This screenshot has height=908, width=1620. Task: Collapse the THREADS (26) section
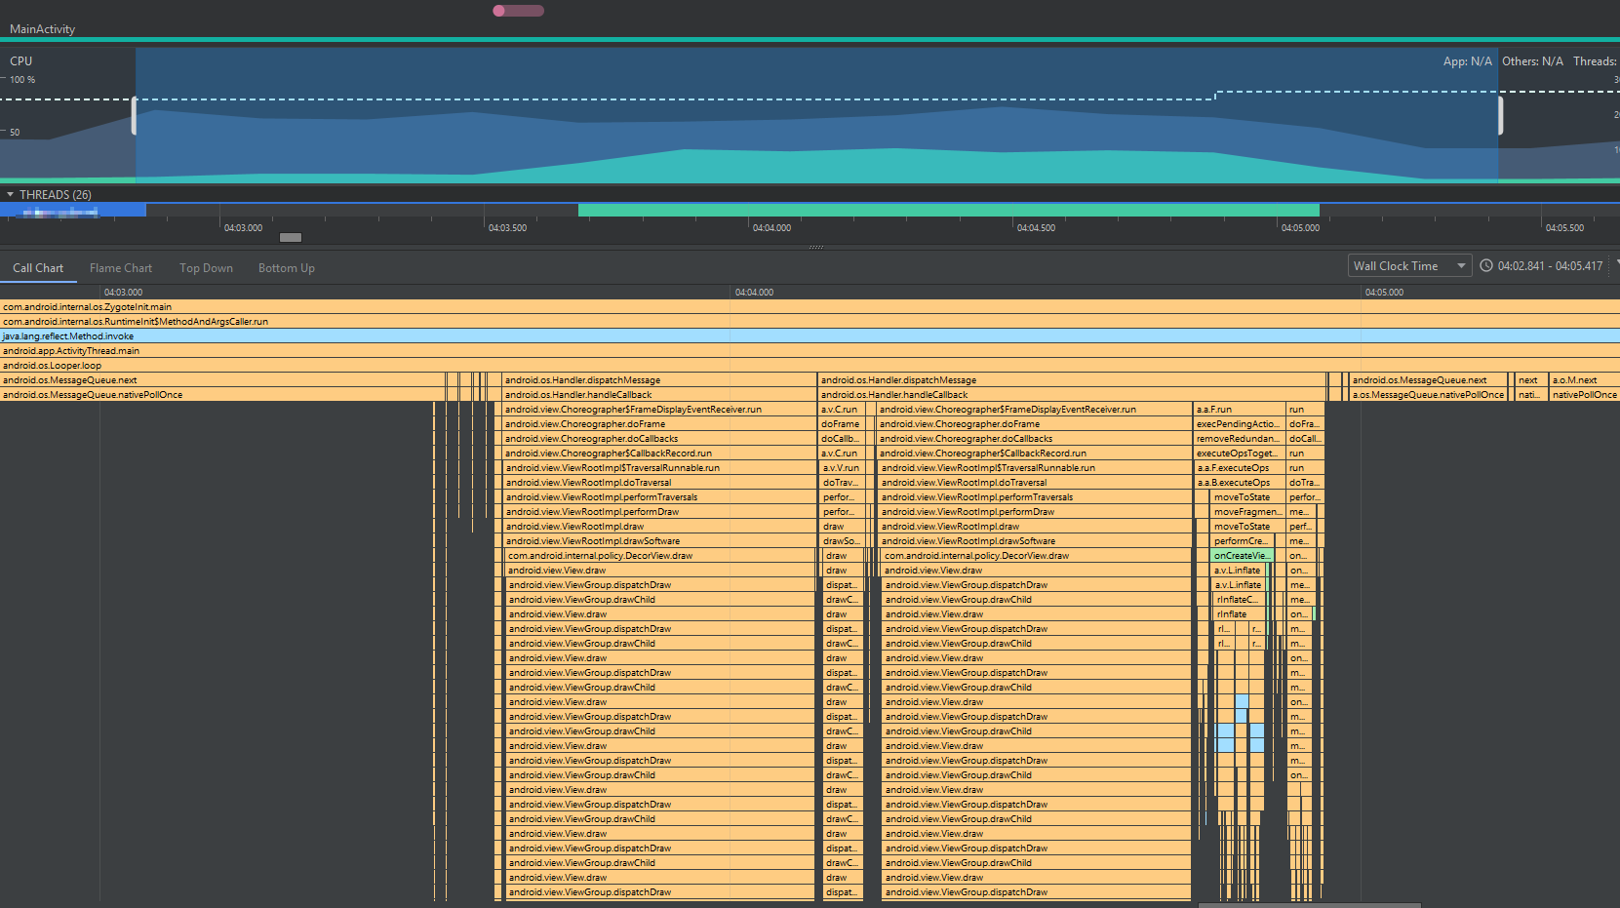pyautogui.click(x=11, y=195)
